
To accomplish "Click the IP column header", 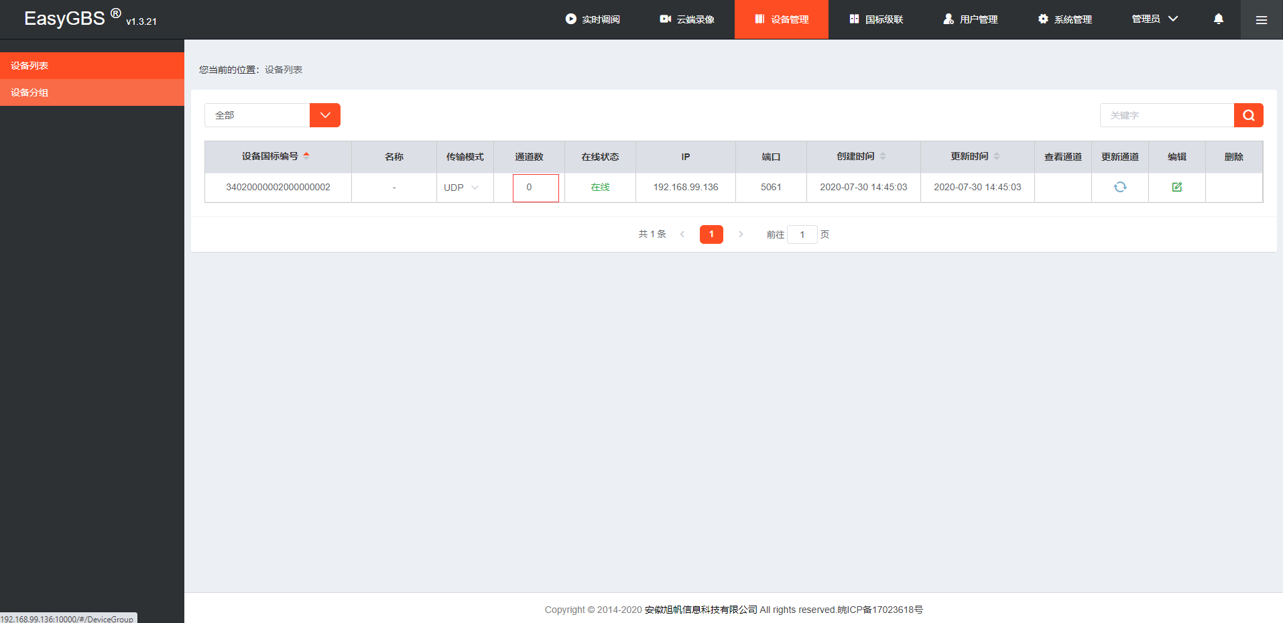I will [686, 157].
